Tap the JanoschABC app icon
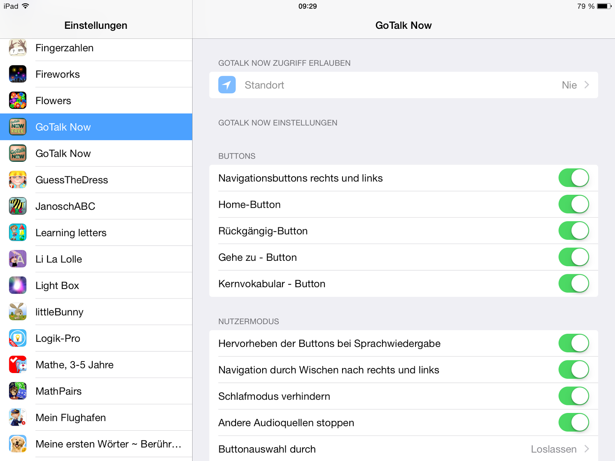Screen dimensions: 615x461 coord(18,206)
